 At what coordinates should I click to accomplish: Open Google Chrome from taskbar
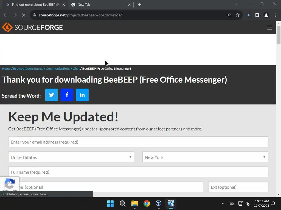pyautogui.click(x=147, y=203)
